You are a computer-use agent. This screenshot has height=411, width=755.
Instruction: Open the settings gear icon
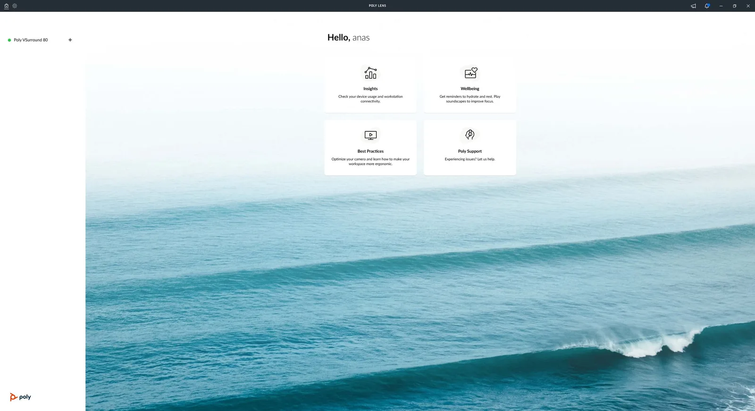coord(15,6)
